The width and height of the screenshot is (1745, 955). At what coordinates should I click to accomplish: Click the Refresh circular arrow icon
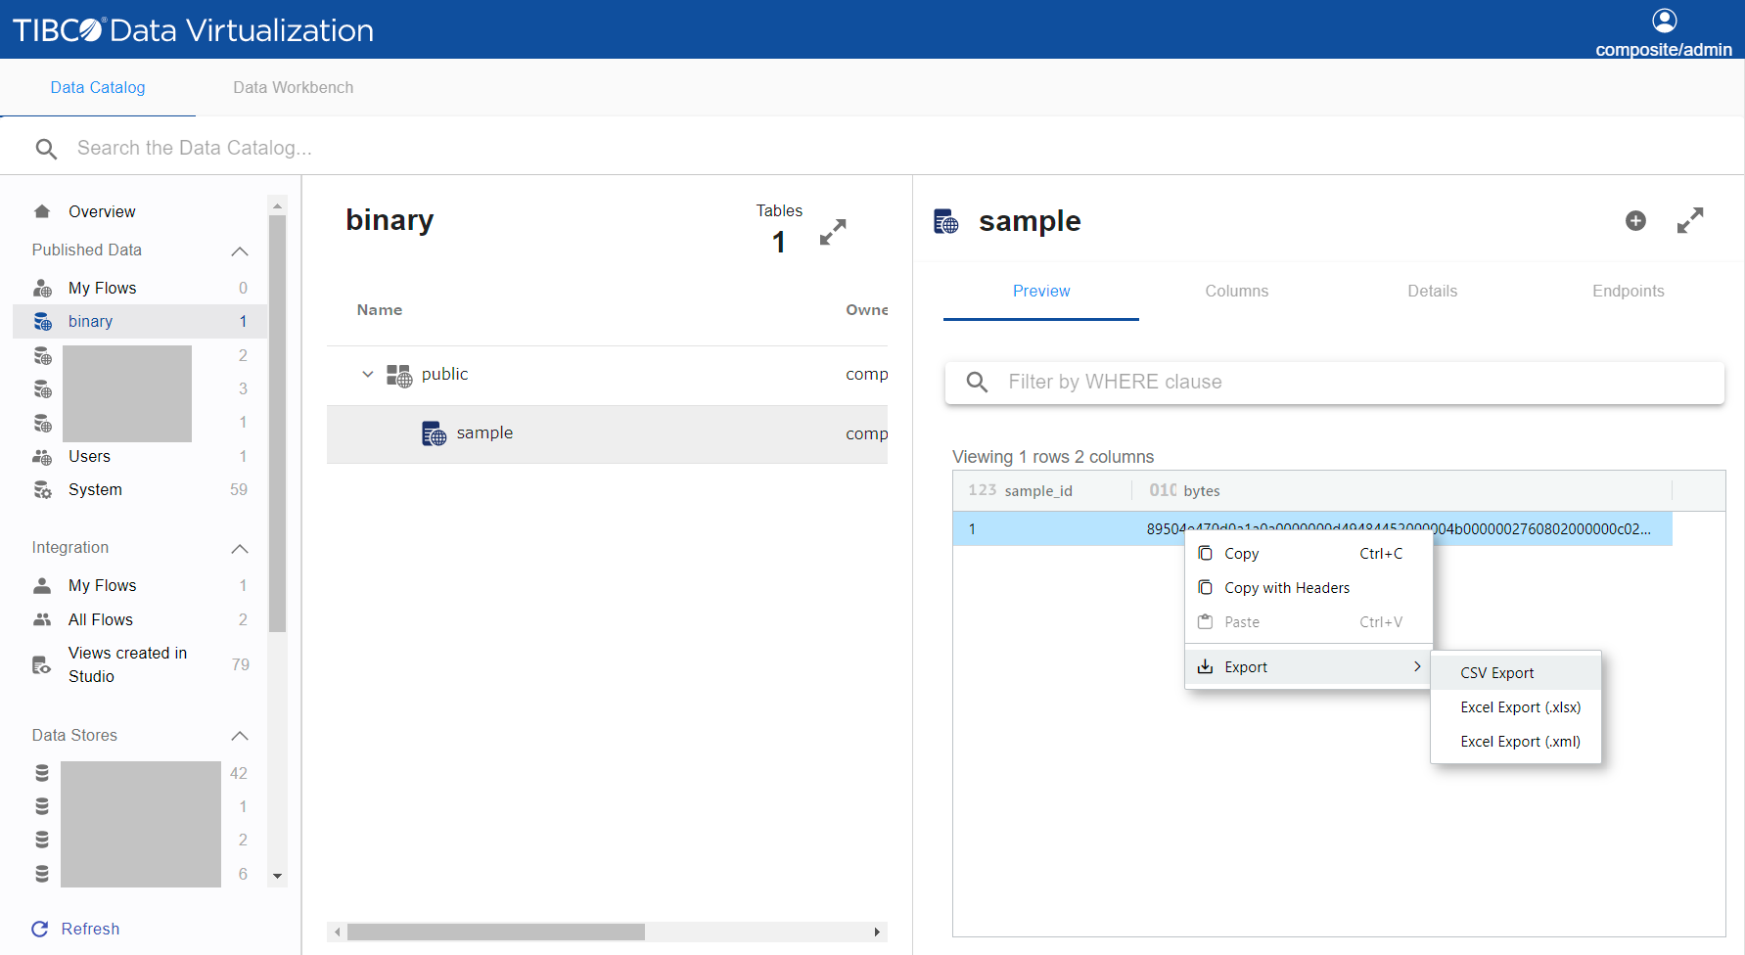tap(40, 929)
